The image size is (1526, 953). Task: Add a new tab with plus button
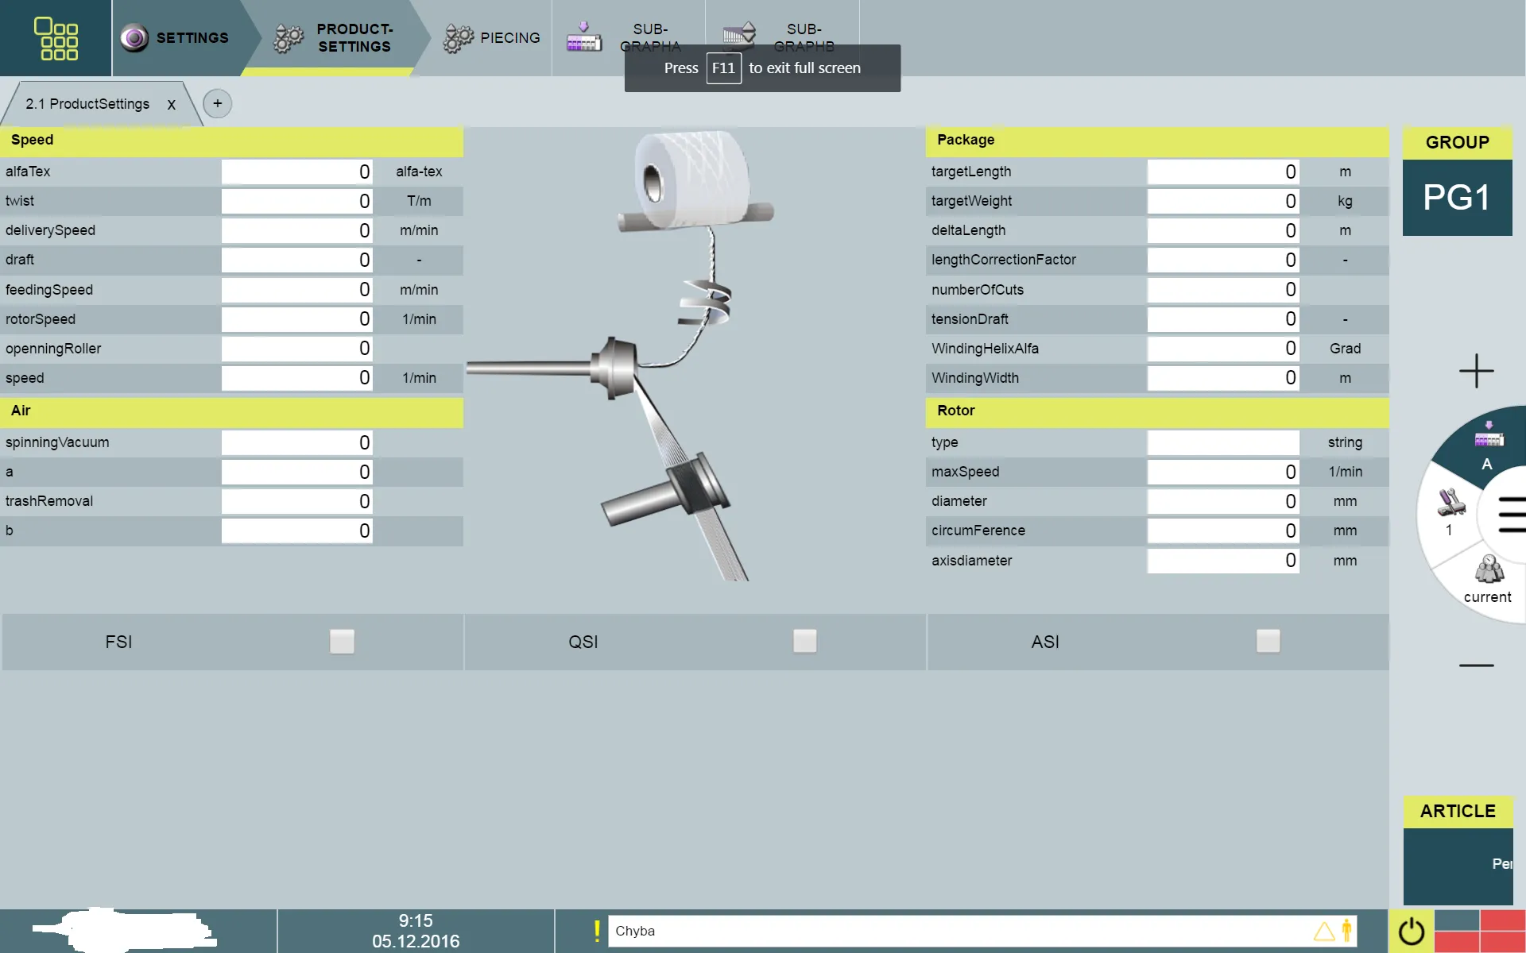217,103
